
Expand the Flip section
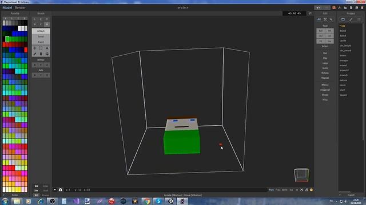tap(325, 58)
